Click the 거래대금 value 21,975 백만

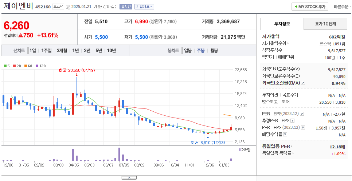(233, 37)
